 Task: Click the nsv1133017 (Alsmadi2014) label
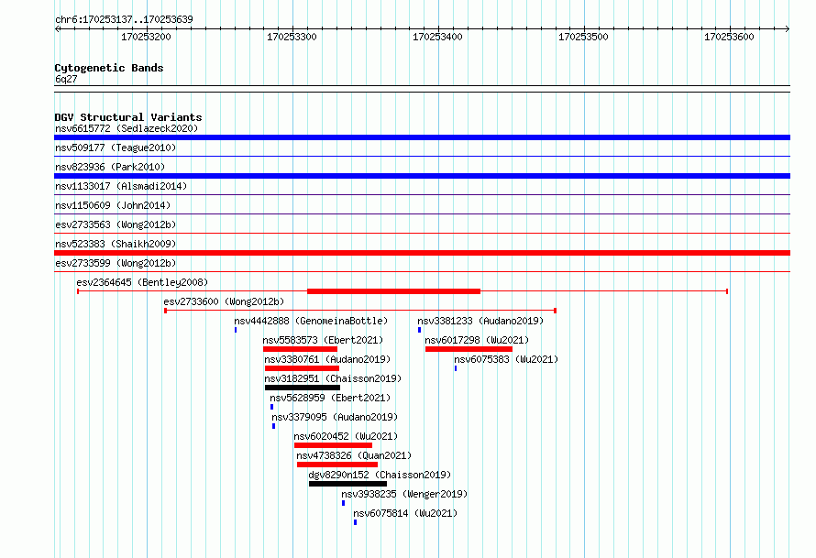121,186
